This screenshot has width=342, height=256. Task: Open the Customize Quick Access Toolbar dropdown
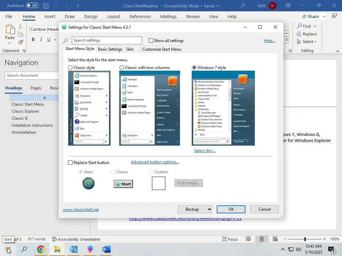tap(78, 6)
